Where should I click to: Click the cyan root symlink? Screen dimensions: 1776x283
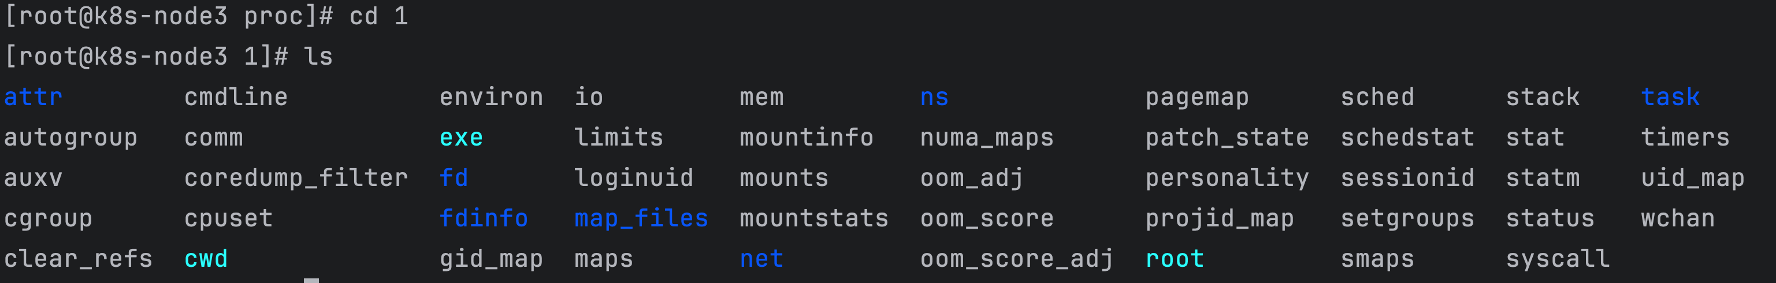coord(1174,259)
